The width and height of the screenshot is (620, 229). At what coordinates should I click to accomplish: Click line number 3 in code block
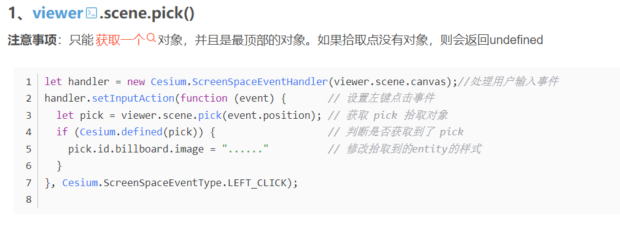(28, 116)
